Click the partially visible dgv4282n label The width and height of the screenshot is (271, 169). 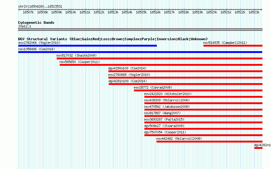(x=262, y=145)
